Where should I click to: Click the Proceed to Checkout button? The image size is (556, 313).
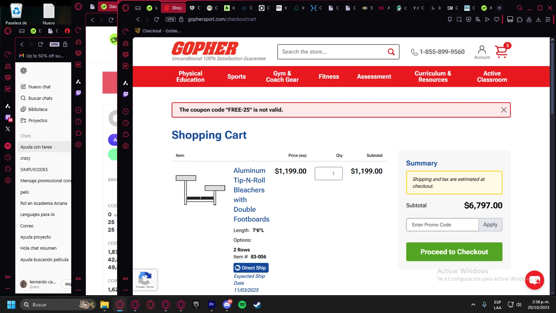pyautogui.click(x=454, y=252)
